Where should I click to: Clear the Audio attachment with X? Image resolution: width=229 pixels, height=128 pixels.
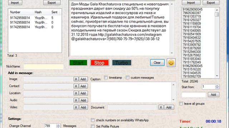click(76, 100)
